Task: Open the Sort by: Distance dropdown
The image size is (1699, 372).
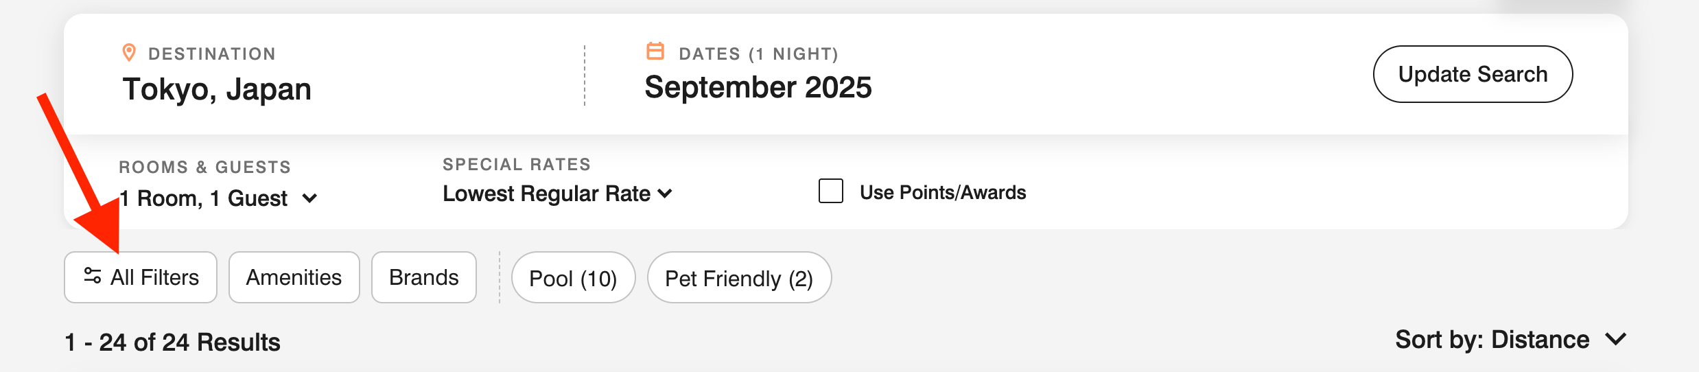Action: (1492, 340)
